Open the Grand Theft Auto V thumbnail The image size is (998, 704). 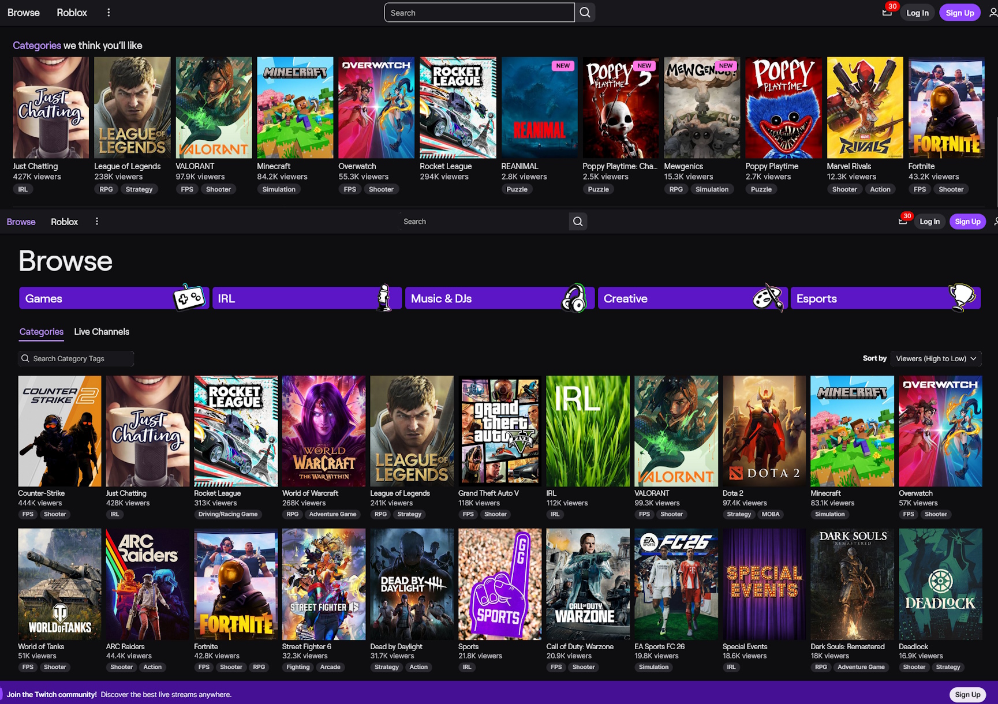(x=500, y=431)
